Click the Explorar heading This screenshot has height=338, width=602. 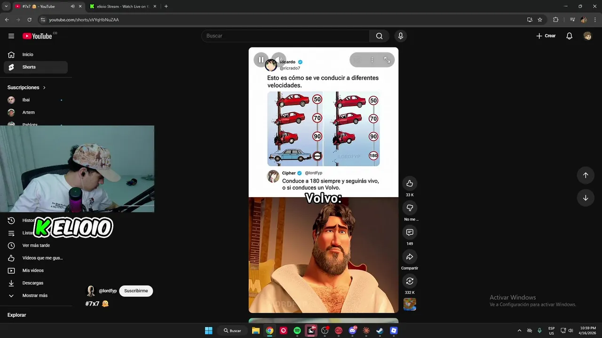17,315
